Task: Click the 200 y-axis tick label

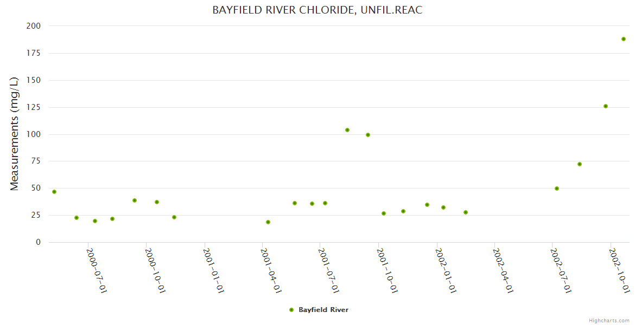Action: point(34,26)
